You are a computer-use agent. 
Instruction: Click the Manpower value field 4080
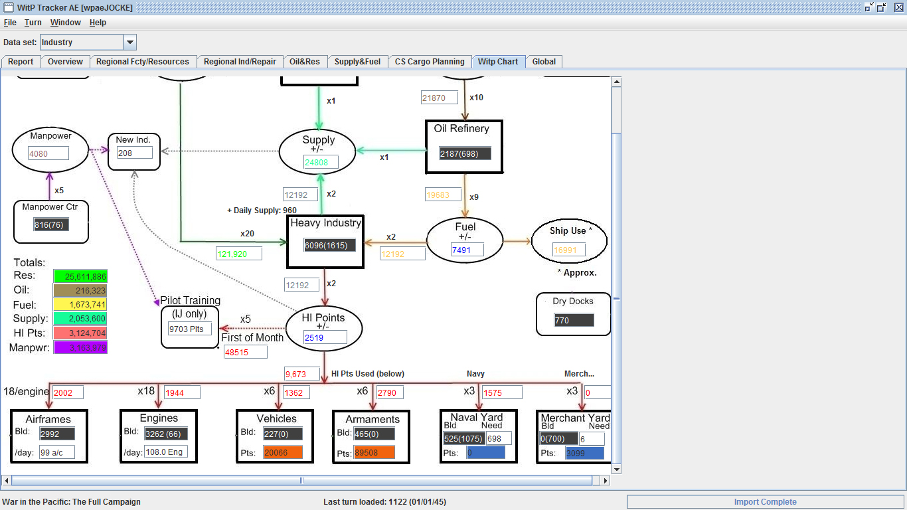pyautogui.click(x=48, y=153)
